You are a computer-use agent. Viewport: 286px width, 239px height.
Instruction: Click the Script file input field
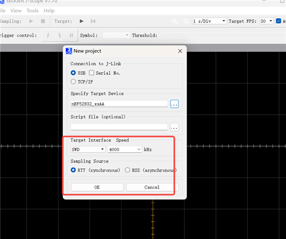click(x=119, y=127)
